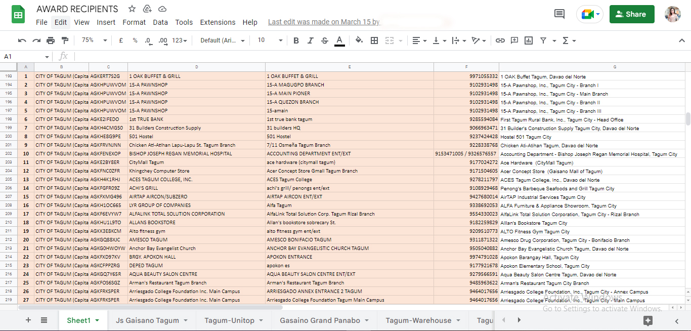Click the Name box showing A1
691x331 pixels.
pos(26,56)
